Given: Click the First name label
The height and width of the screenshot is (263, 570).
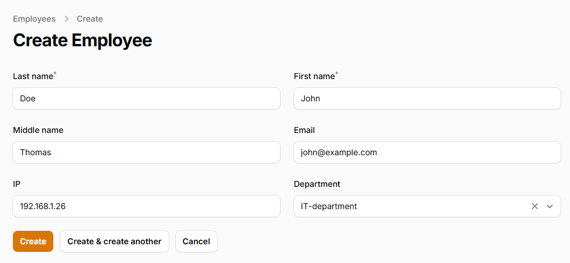Looking at the screenshot, I should pyautogui.click(x=314, y=76).
